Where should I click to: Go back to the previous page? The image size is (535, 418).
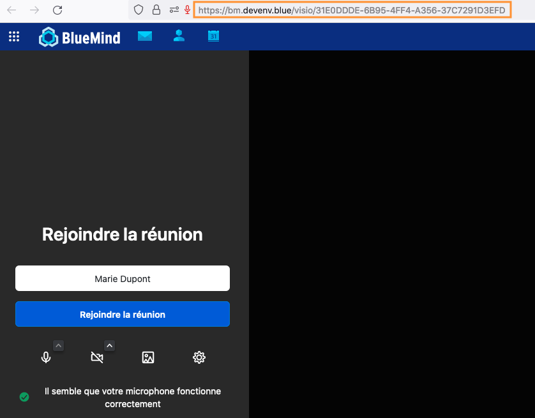pos(11,10)
